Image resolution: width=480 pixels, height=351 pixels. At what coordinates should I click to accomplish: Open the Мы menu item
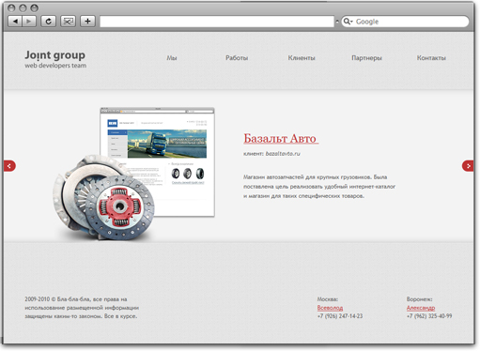(x=172, y=58)
